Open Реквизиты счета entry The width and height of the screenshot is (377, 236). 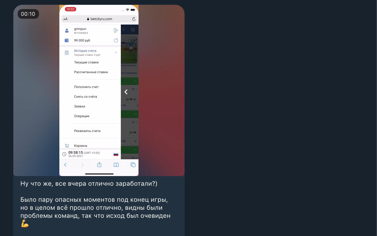point(87,131)
